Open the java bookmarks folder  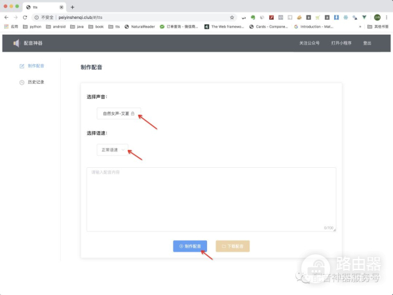pyautogui.click(x=77, y=27)
